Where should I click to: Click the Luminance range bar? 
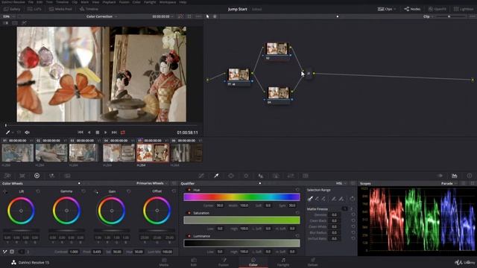point(241,243)
